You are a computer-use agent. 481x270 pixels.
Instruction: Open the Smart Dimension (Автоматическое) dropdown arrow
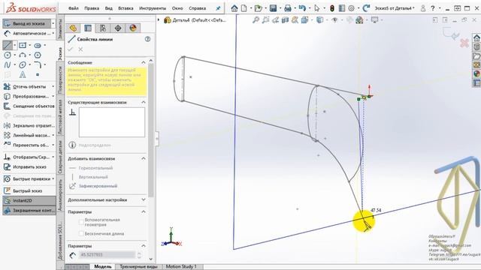click(x=53, y=33)
